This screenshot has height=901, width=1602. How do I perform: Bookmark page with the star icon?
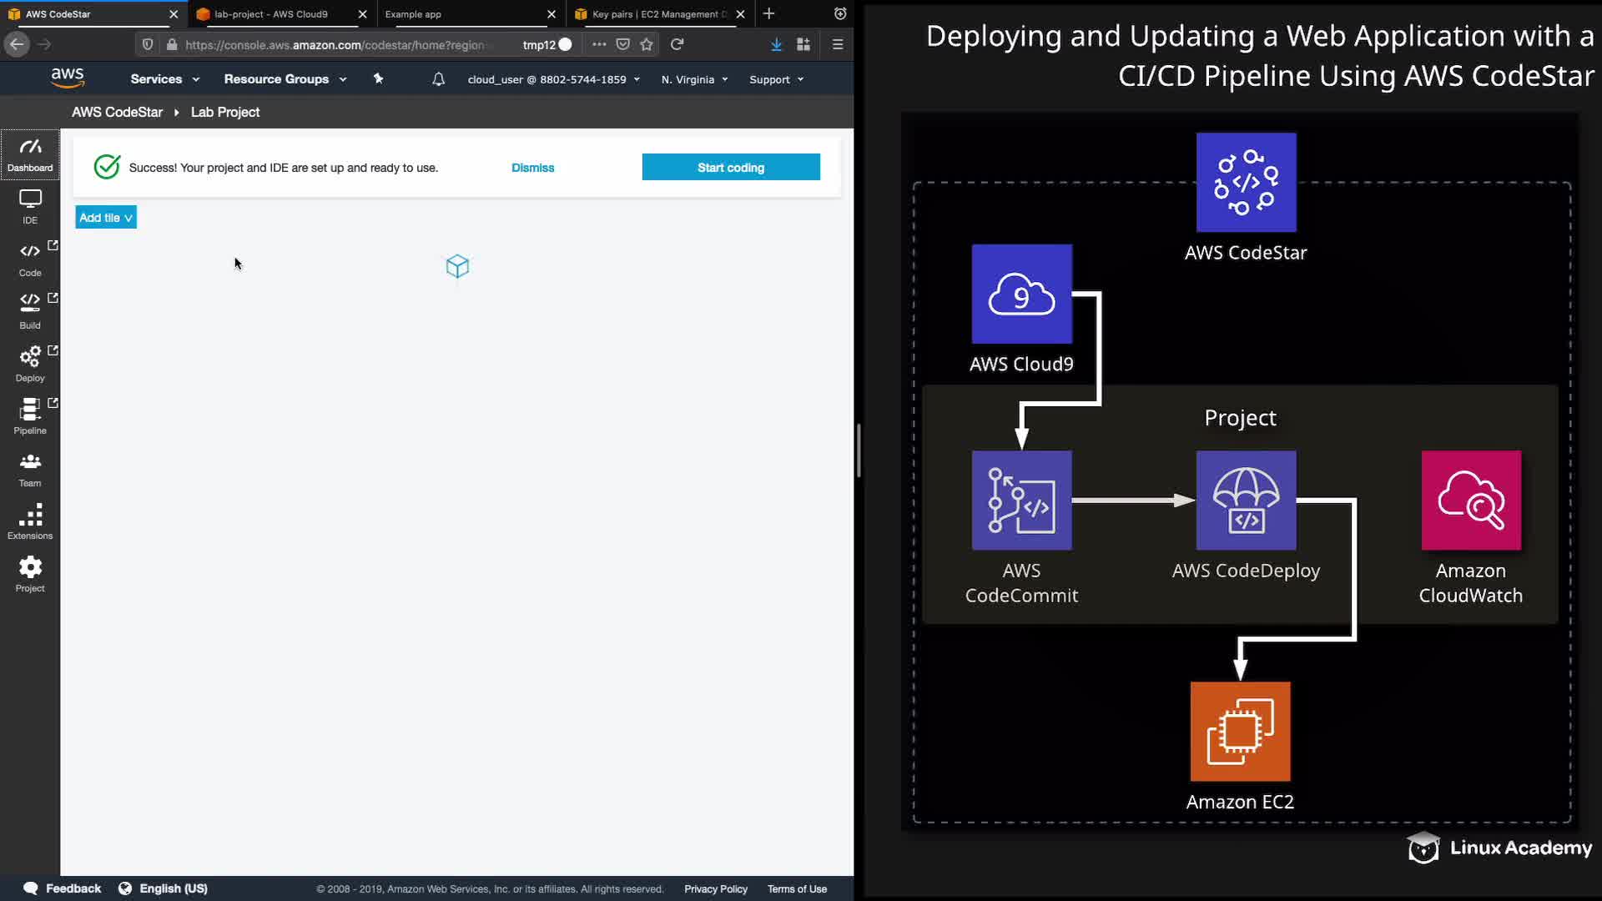click(647, 45)
